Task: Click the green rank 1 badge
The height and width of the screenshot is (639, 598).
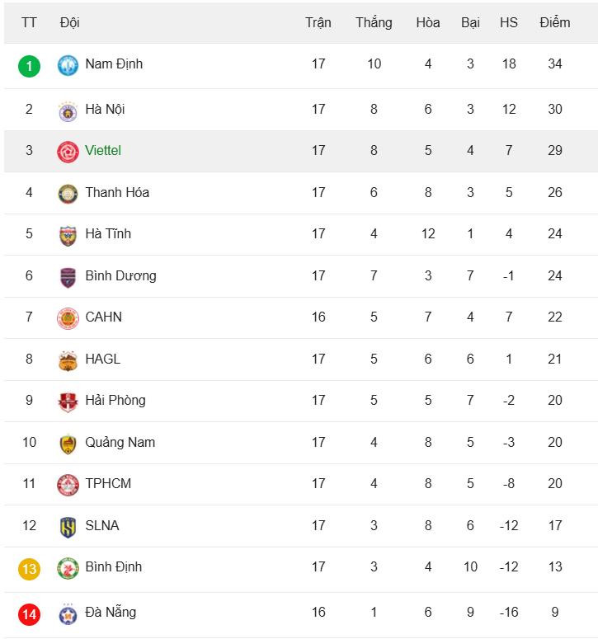Action: pos(29,65)
